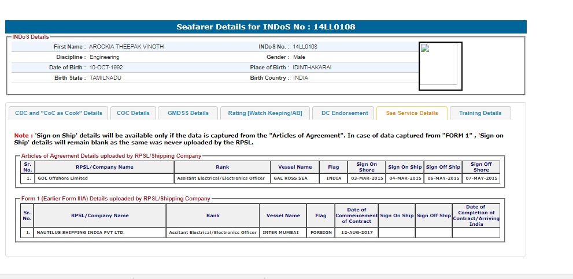Go to the DC Endorsement tab

[x=345, y=113]
